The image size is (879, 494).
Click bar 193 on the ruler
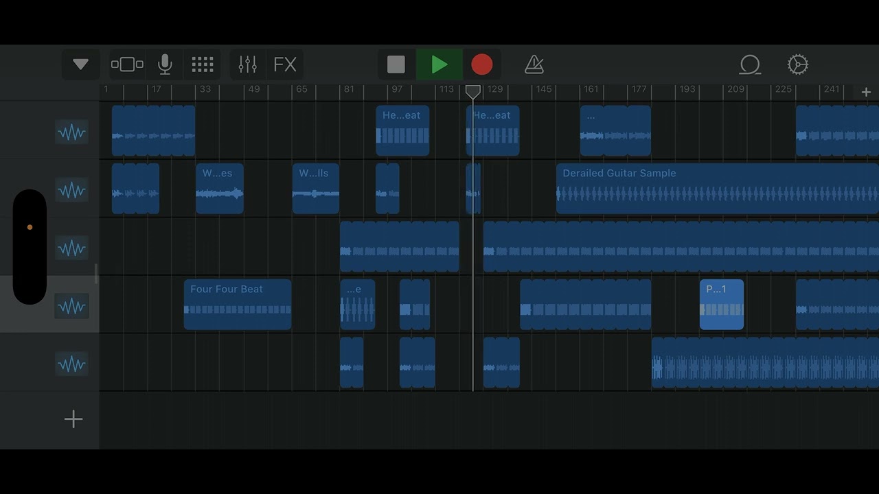(687, 89)
